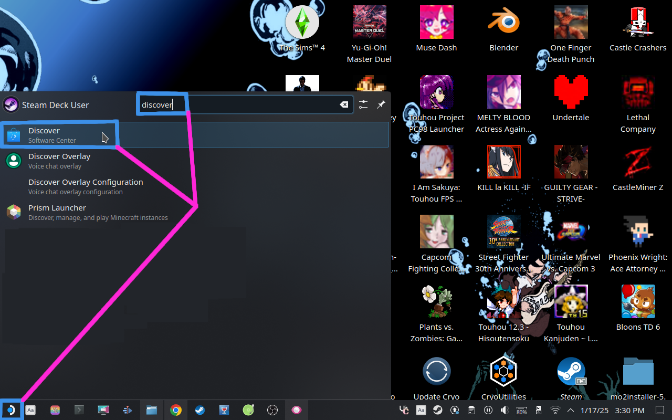This screenshot has height=420, width=672.
Task: Open the Application Launcher from the taskbar
Action: [x=10, y=410]
